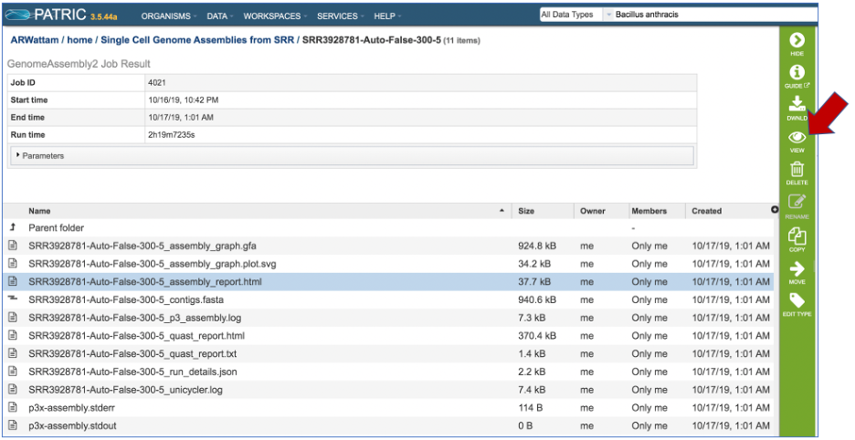Screen dimensions: 855x440
Task: Select SRR3928781-Auto-False-300-5_assembly_graph.plot.svg file name
Action: pyautogui.click(x=153, y=263)
